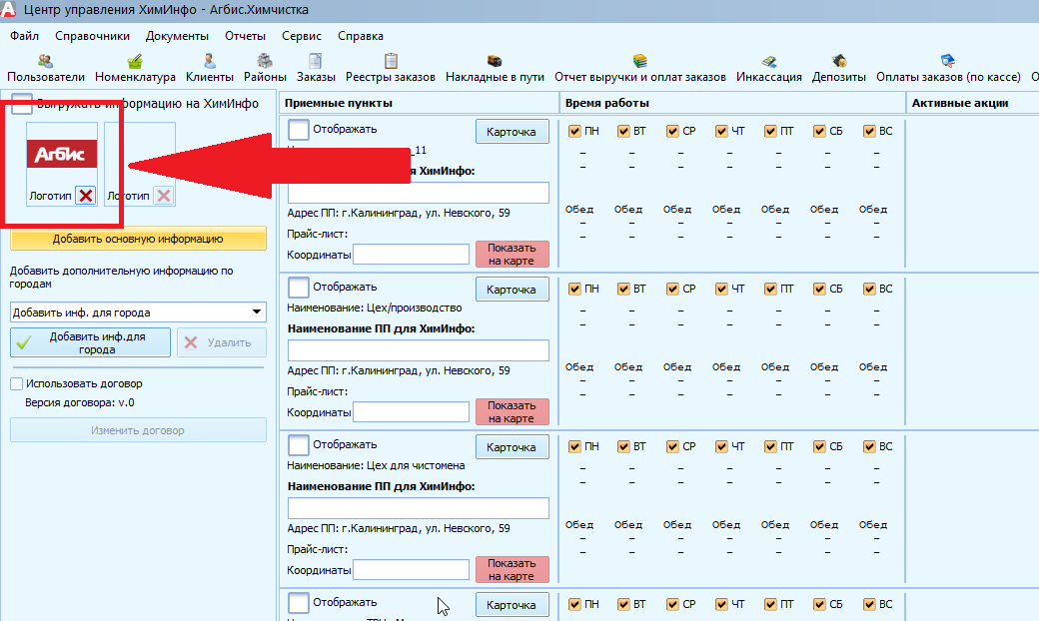
Task: Tick Отображать for Цех/производство
Action: tap(298, 288)
